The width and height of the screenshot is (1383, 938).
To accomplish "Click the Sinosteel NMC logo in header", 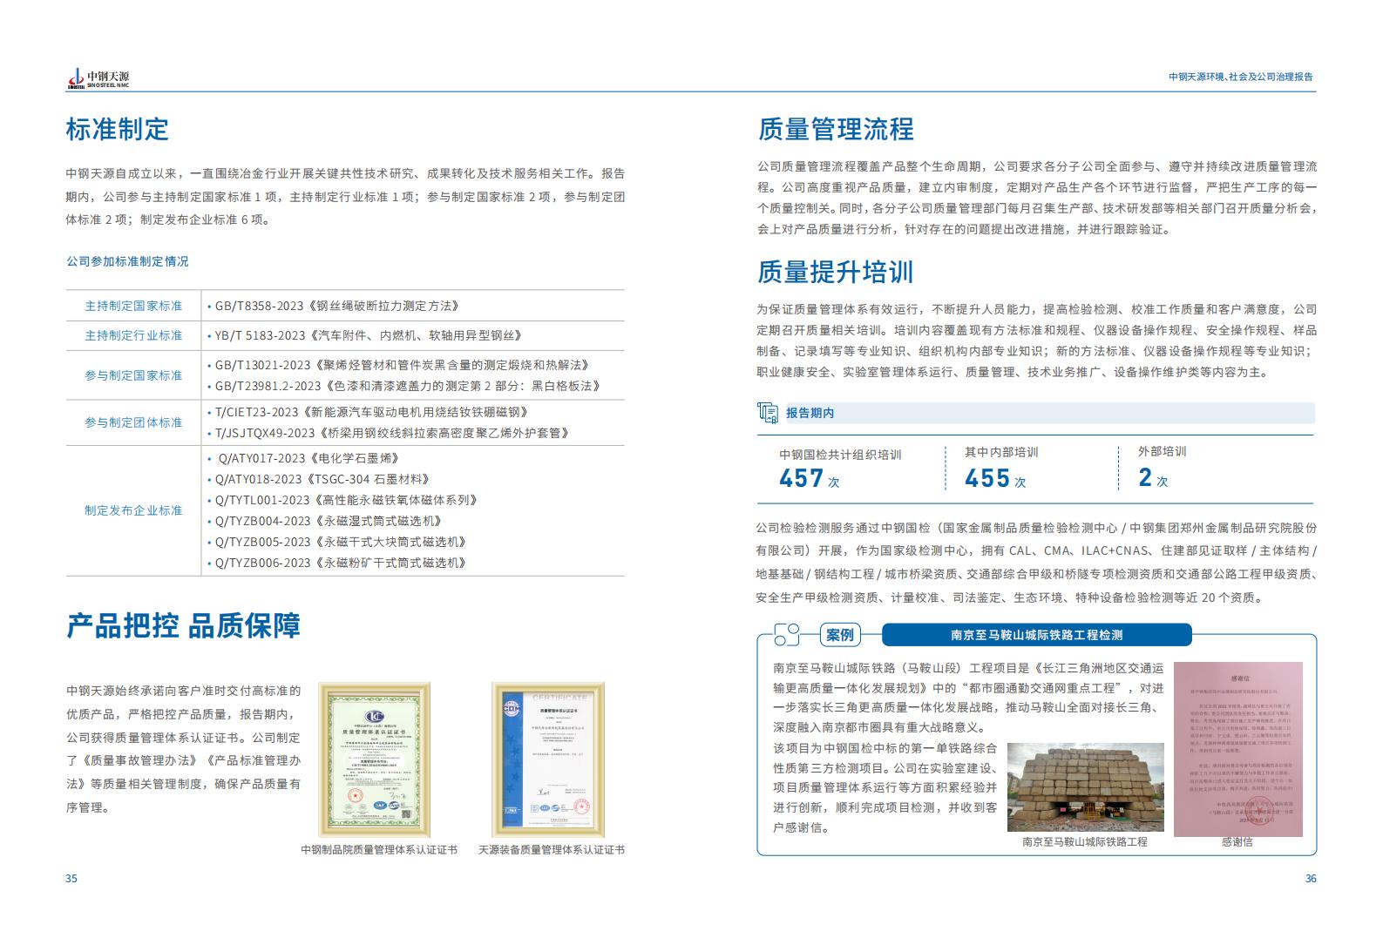I will [x=98, y=78].
